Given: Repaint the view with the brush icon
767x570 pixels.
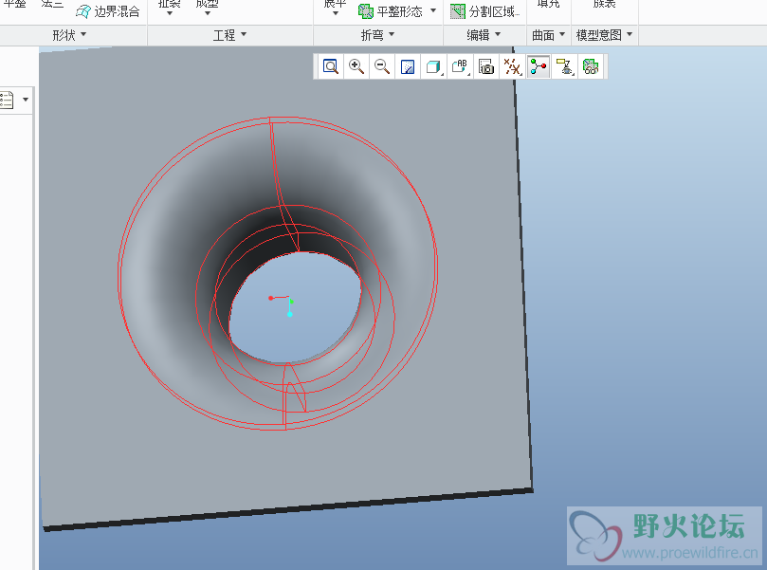Looking at the screenshot, I should click(x=408, y=66).
